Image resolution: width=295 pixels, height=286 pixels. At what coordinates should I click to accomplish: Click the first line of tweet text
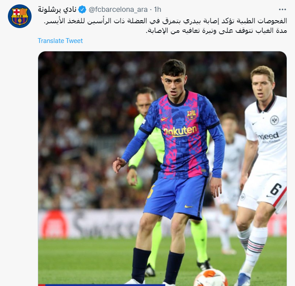pyautogui.click(x=165, y=21)
